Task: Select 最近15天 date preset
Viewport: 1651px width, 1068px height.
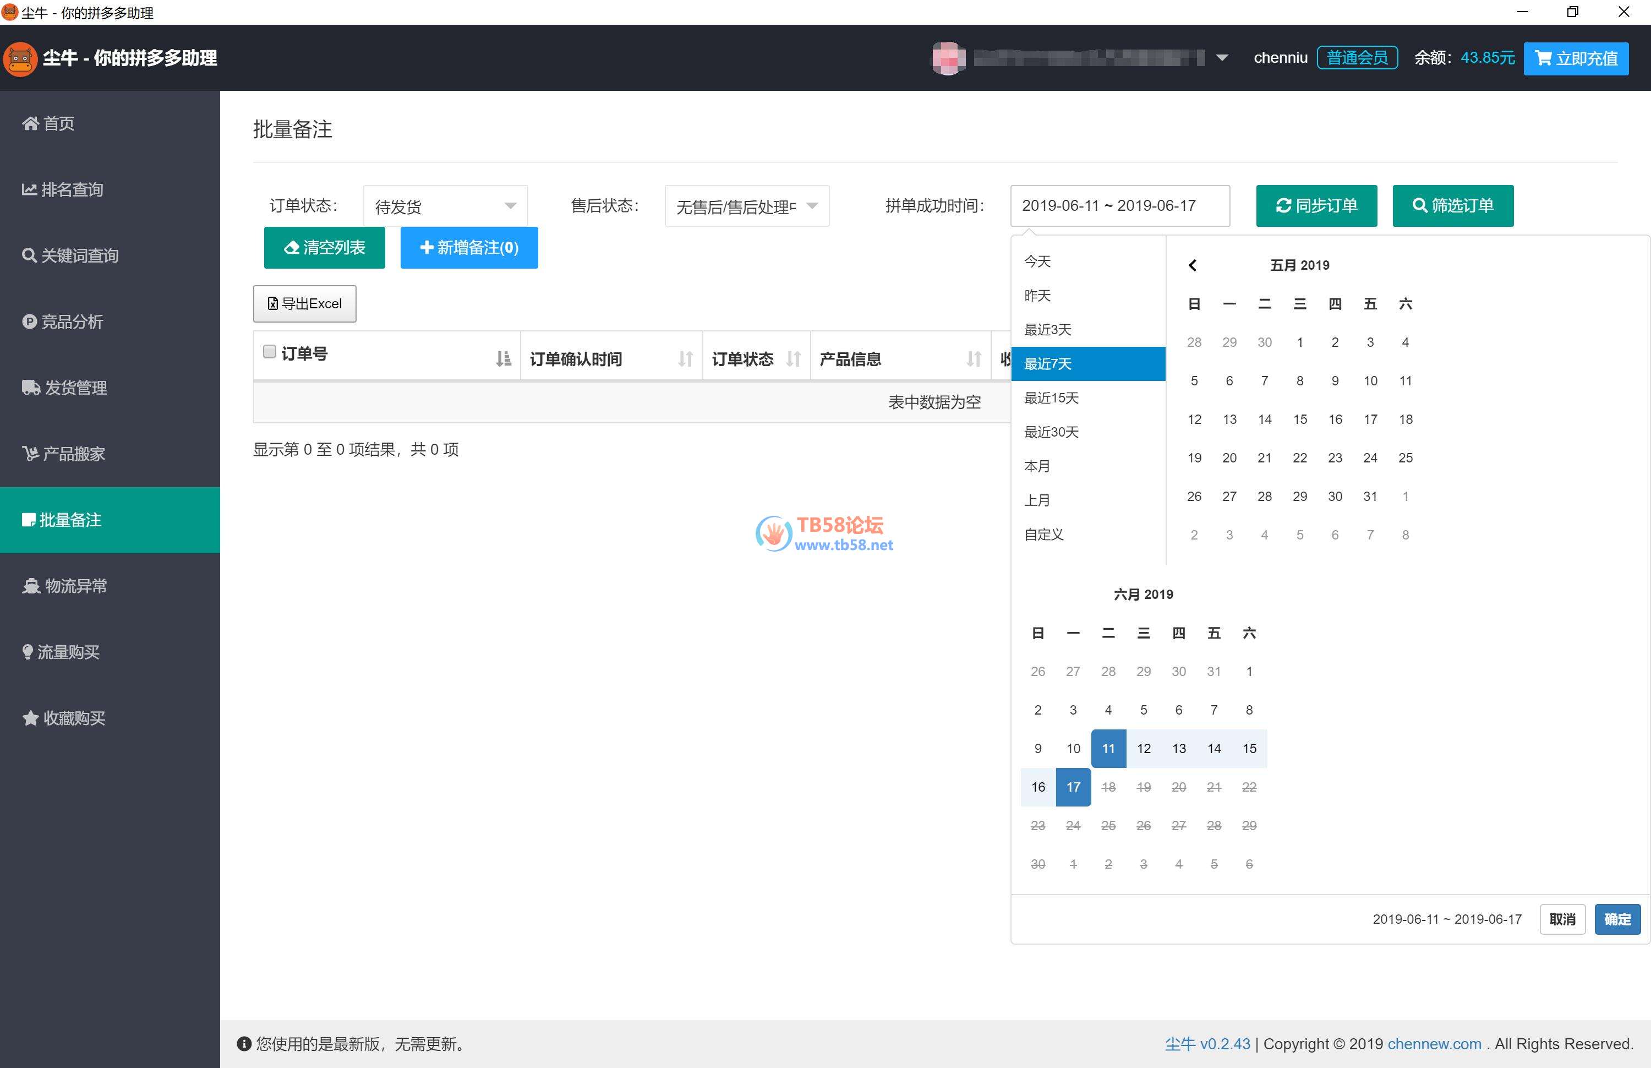Action: (x=1088, y=397)
